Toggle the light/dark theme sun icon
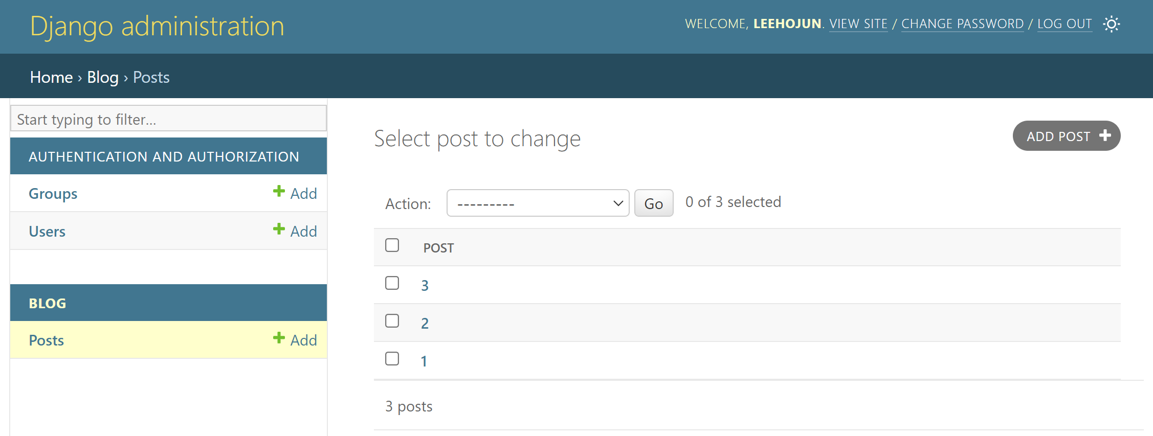The height and width of the screenshot is (436, 1153). (x=1111, y=24)
